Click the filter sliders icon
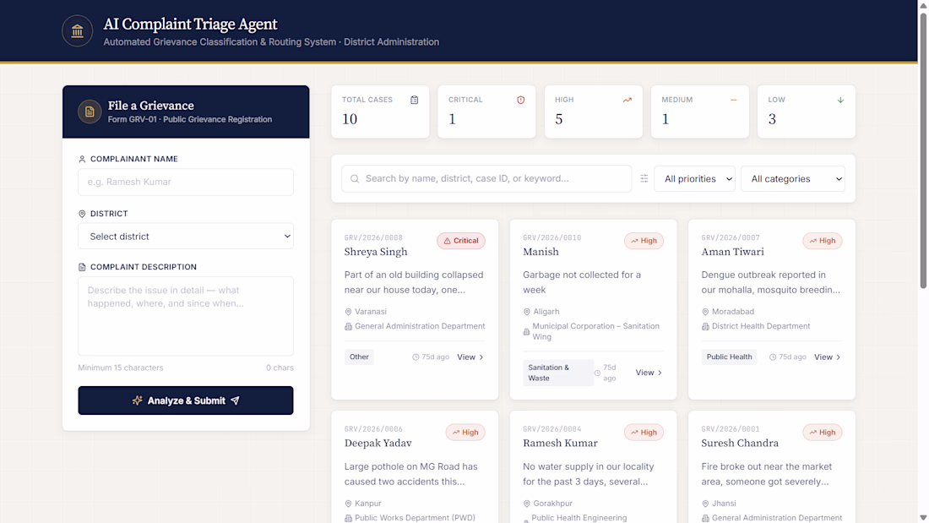 (x=644, y=178)
